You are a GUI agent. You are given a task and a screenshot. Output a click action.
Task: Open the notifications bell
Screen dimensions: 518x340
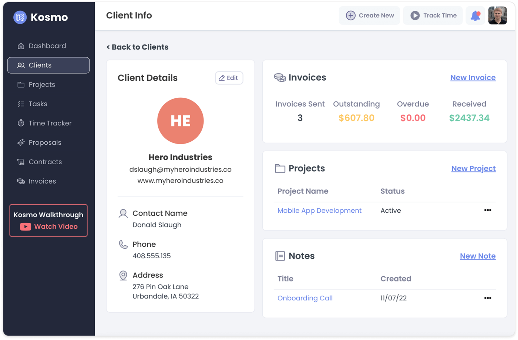(x=475, y=16)
